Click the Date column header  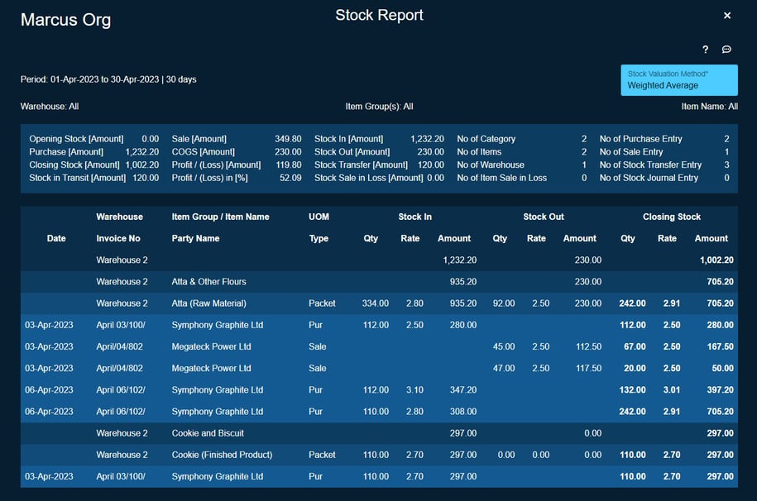pos(56,238)
